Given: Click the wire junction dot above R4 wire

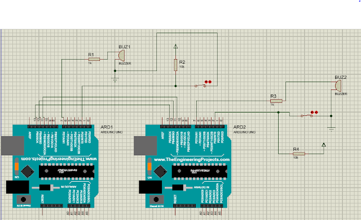Looking at the screenshot, I should coord(278,113).
